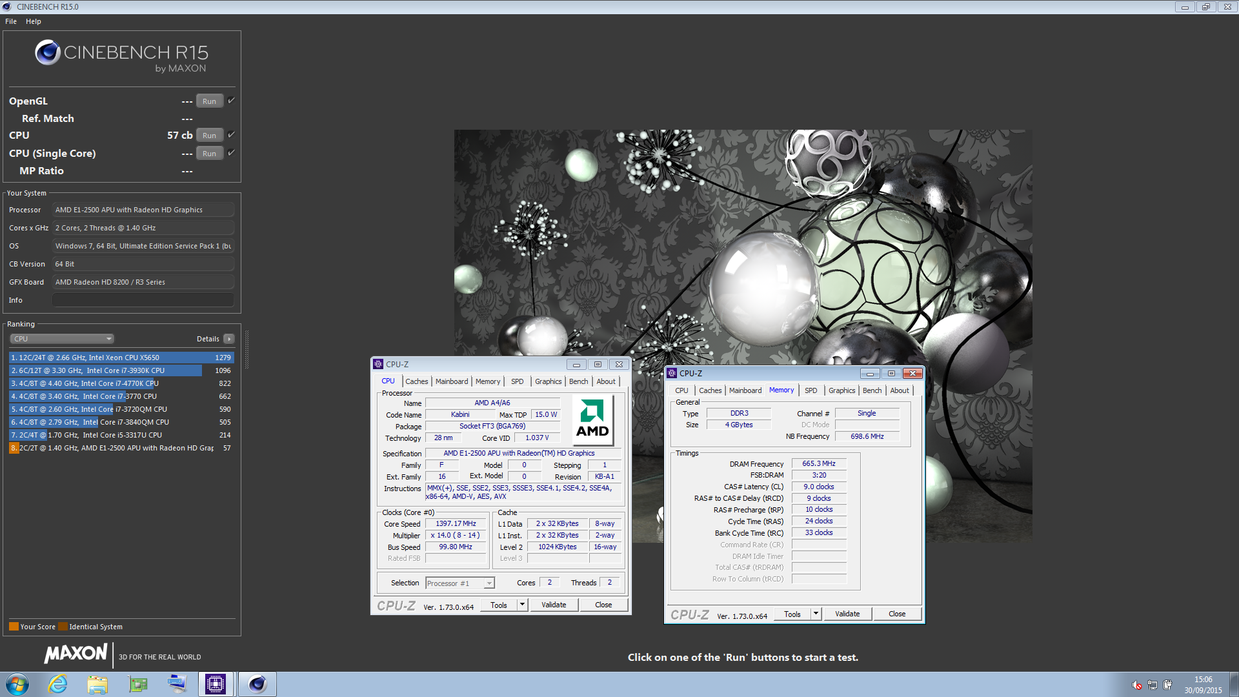Image resolution: width=1239 pixels, height=697 pixels.
Task: Select Core i7-4770K ranking entry
Action: [x=121, y=383]
